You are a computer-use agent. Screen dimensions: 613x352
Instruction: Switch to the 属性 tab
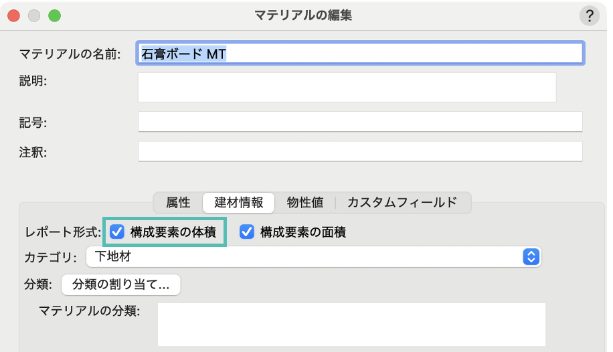click(x=178, y=202)
